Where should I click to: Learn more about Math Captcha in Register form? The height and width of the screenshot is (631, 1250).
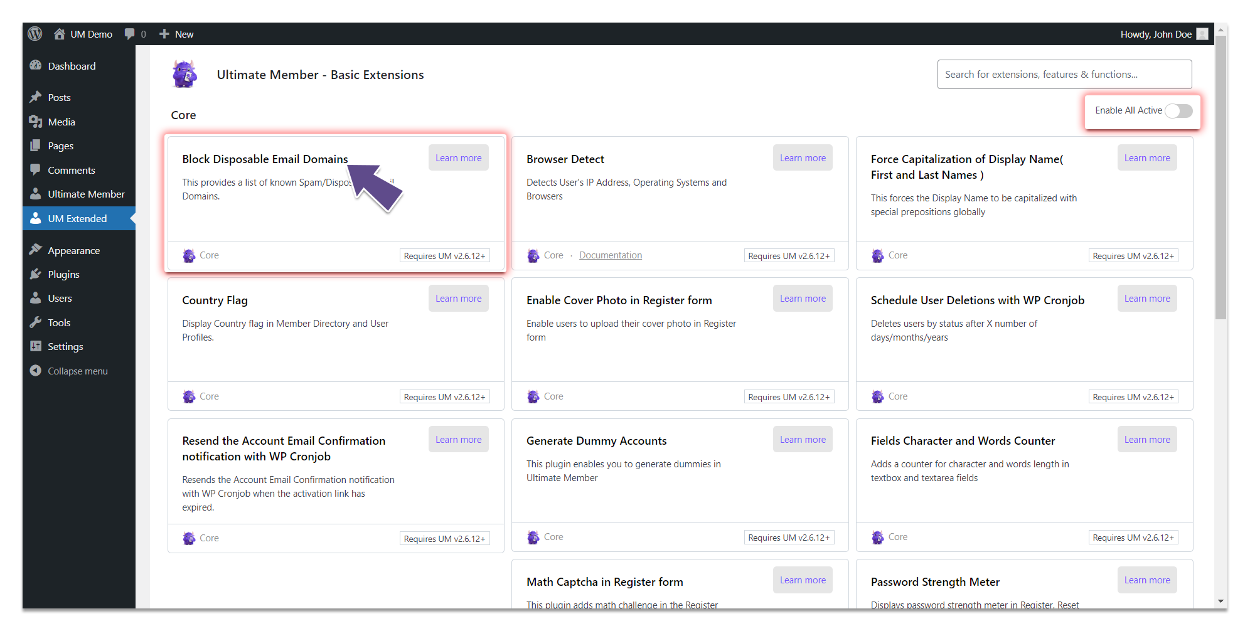pyautogui.click(x=803, y=580)
